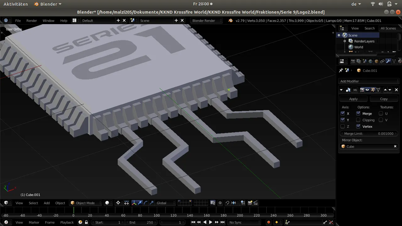Open the Window menu

pyautogui.click(x=48, y=20)
